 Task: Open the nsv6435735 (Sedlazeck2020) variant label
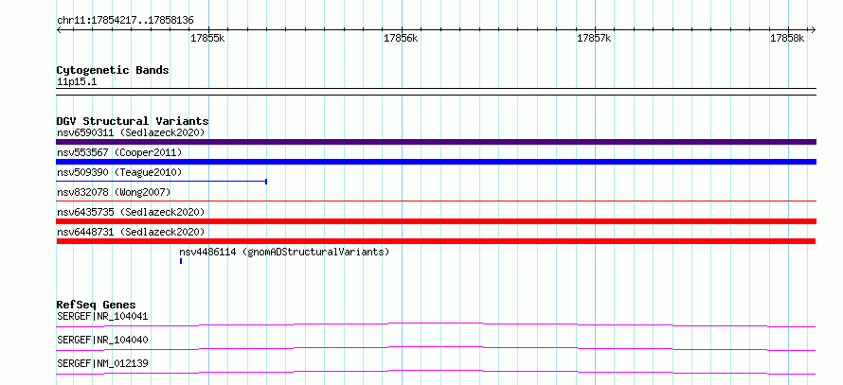[x=131, y=212]
